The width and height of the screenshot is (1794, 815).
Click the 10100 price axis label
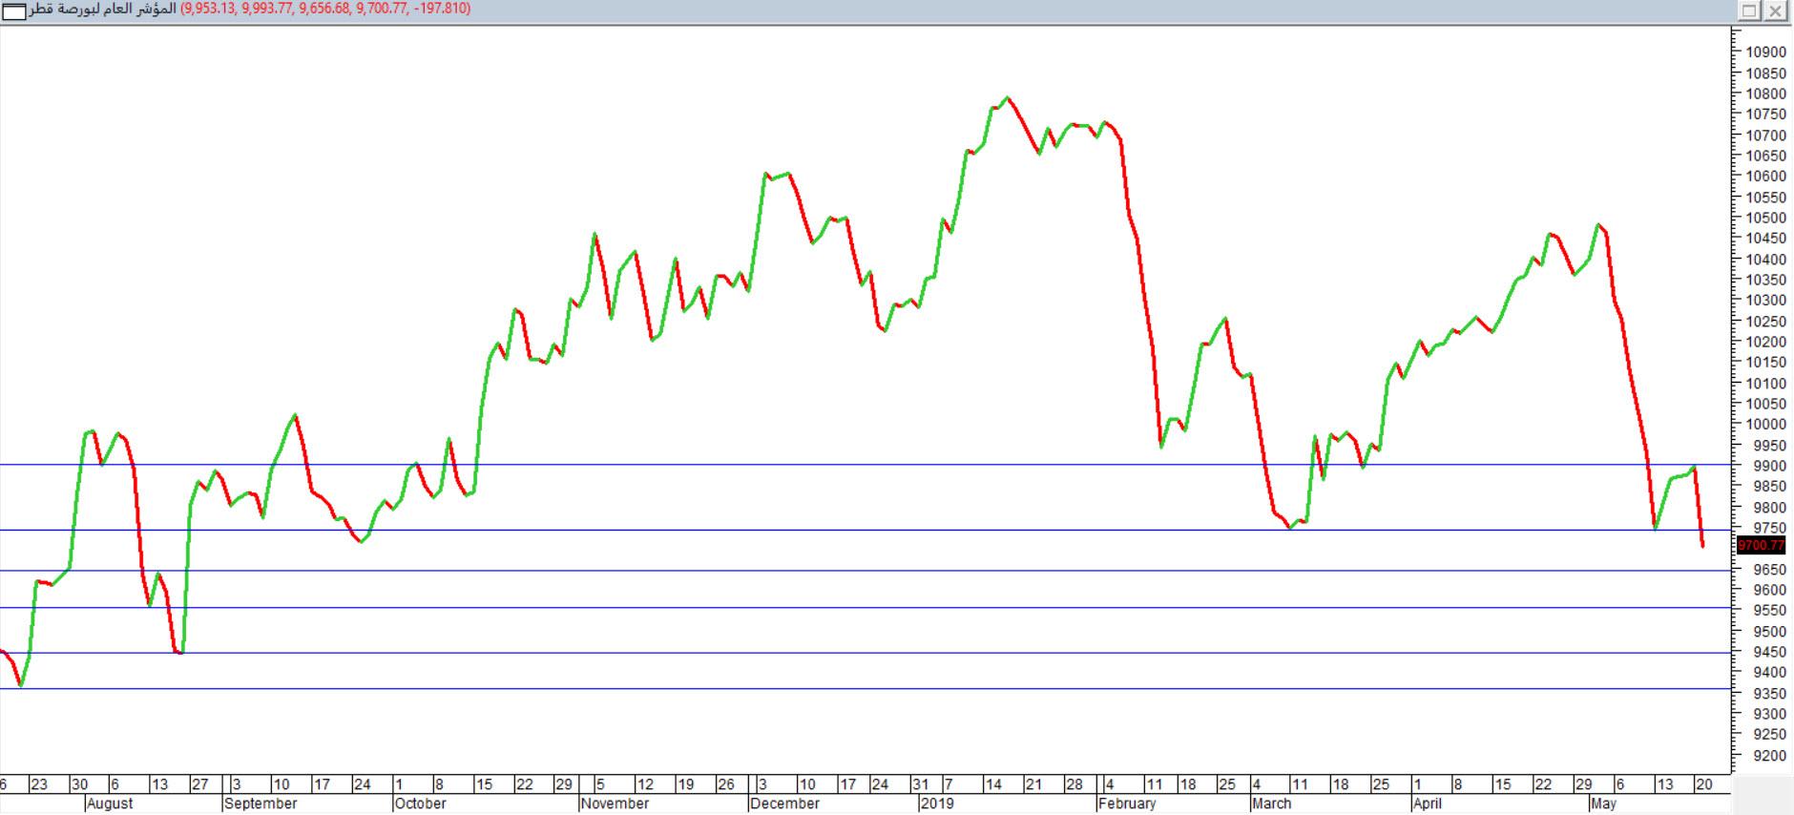1765,384
